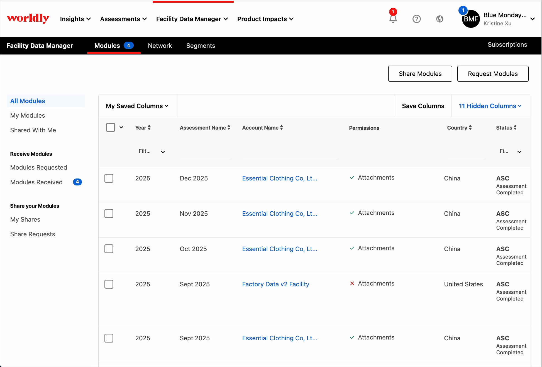Sort by Account Name arrows
542x367 pixels.
(281, 127)
